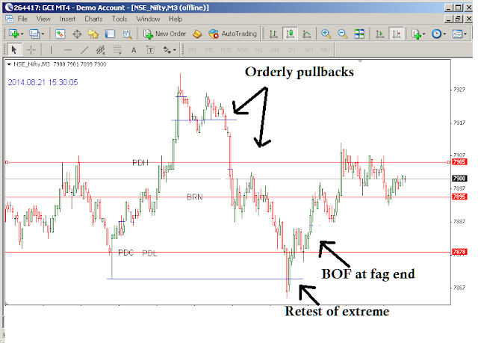Switch chart to Line chart type
Image resolution: width=478 pixels, height=343 pixels.
coord(306,34)
